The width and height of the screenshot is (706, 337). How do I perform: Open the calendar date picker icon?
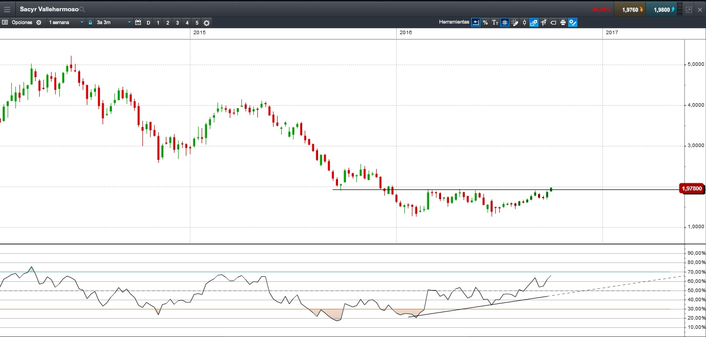coord(138,22)
